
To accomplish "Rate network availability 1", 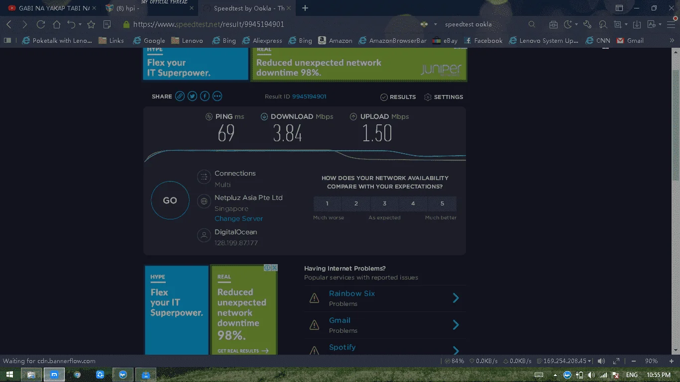I will [x=327, y=203].
